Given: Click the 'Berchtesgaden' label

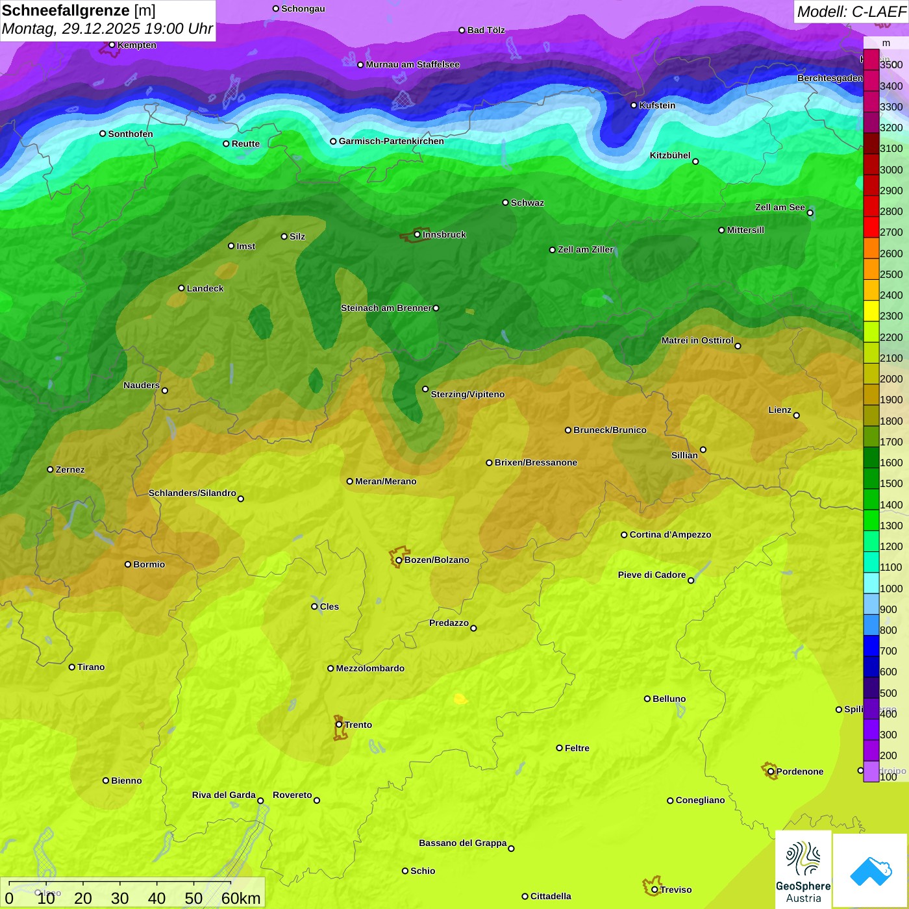Looking at the screenshot, I should 830,78.
